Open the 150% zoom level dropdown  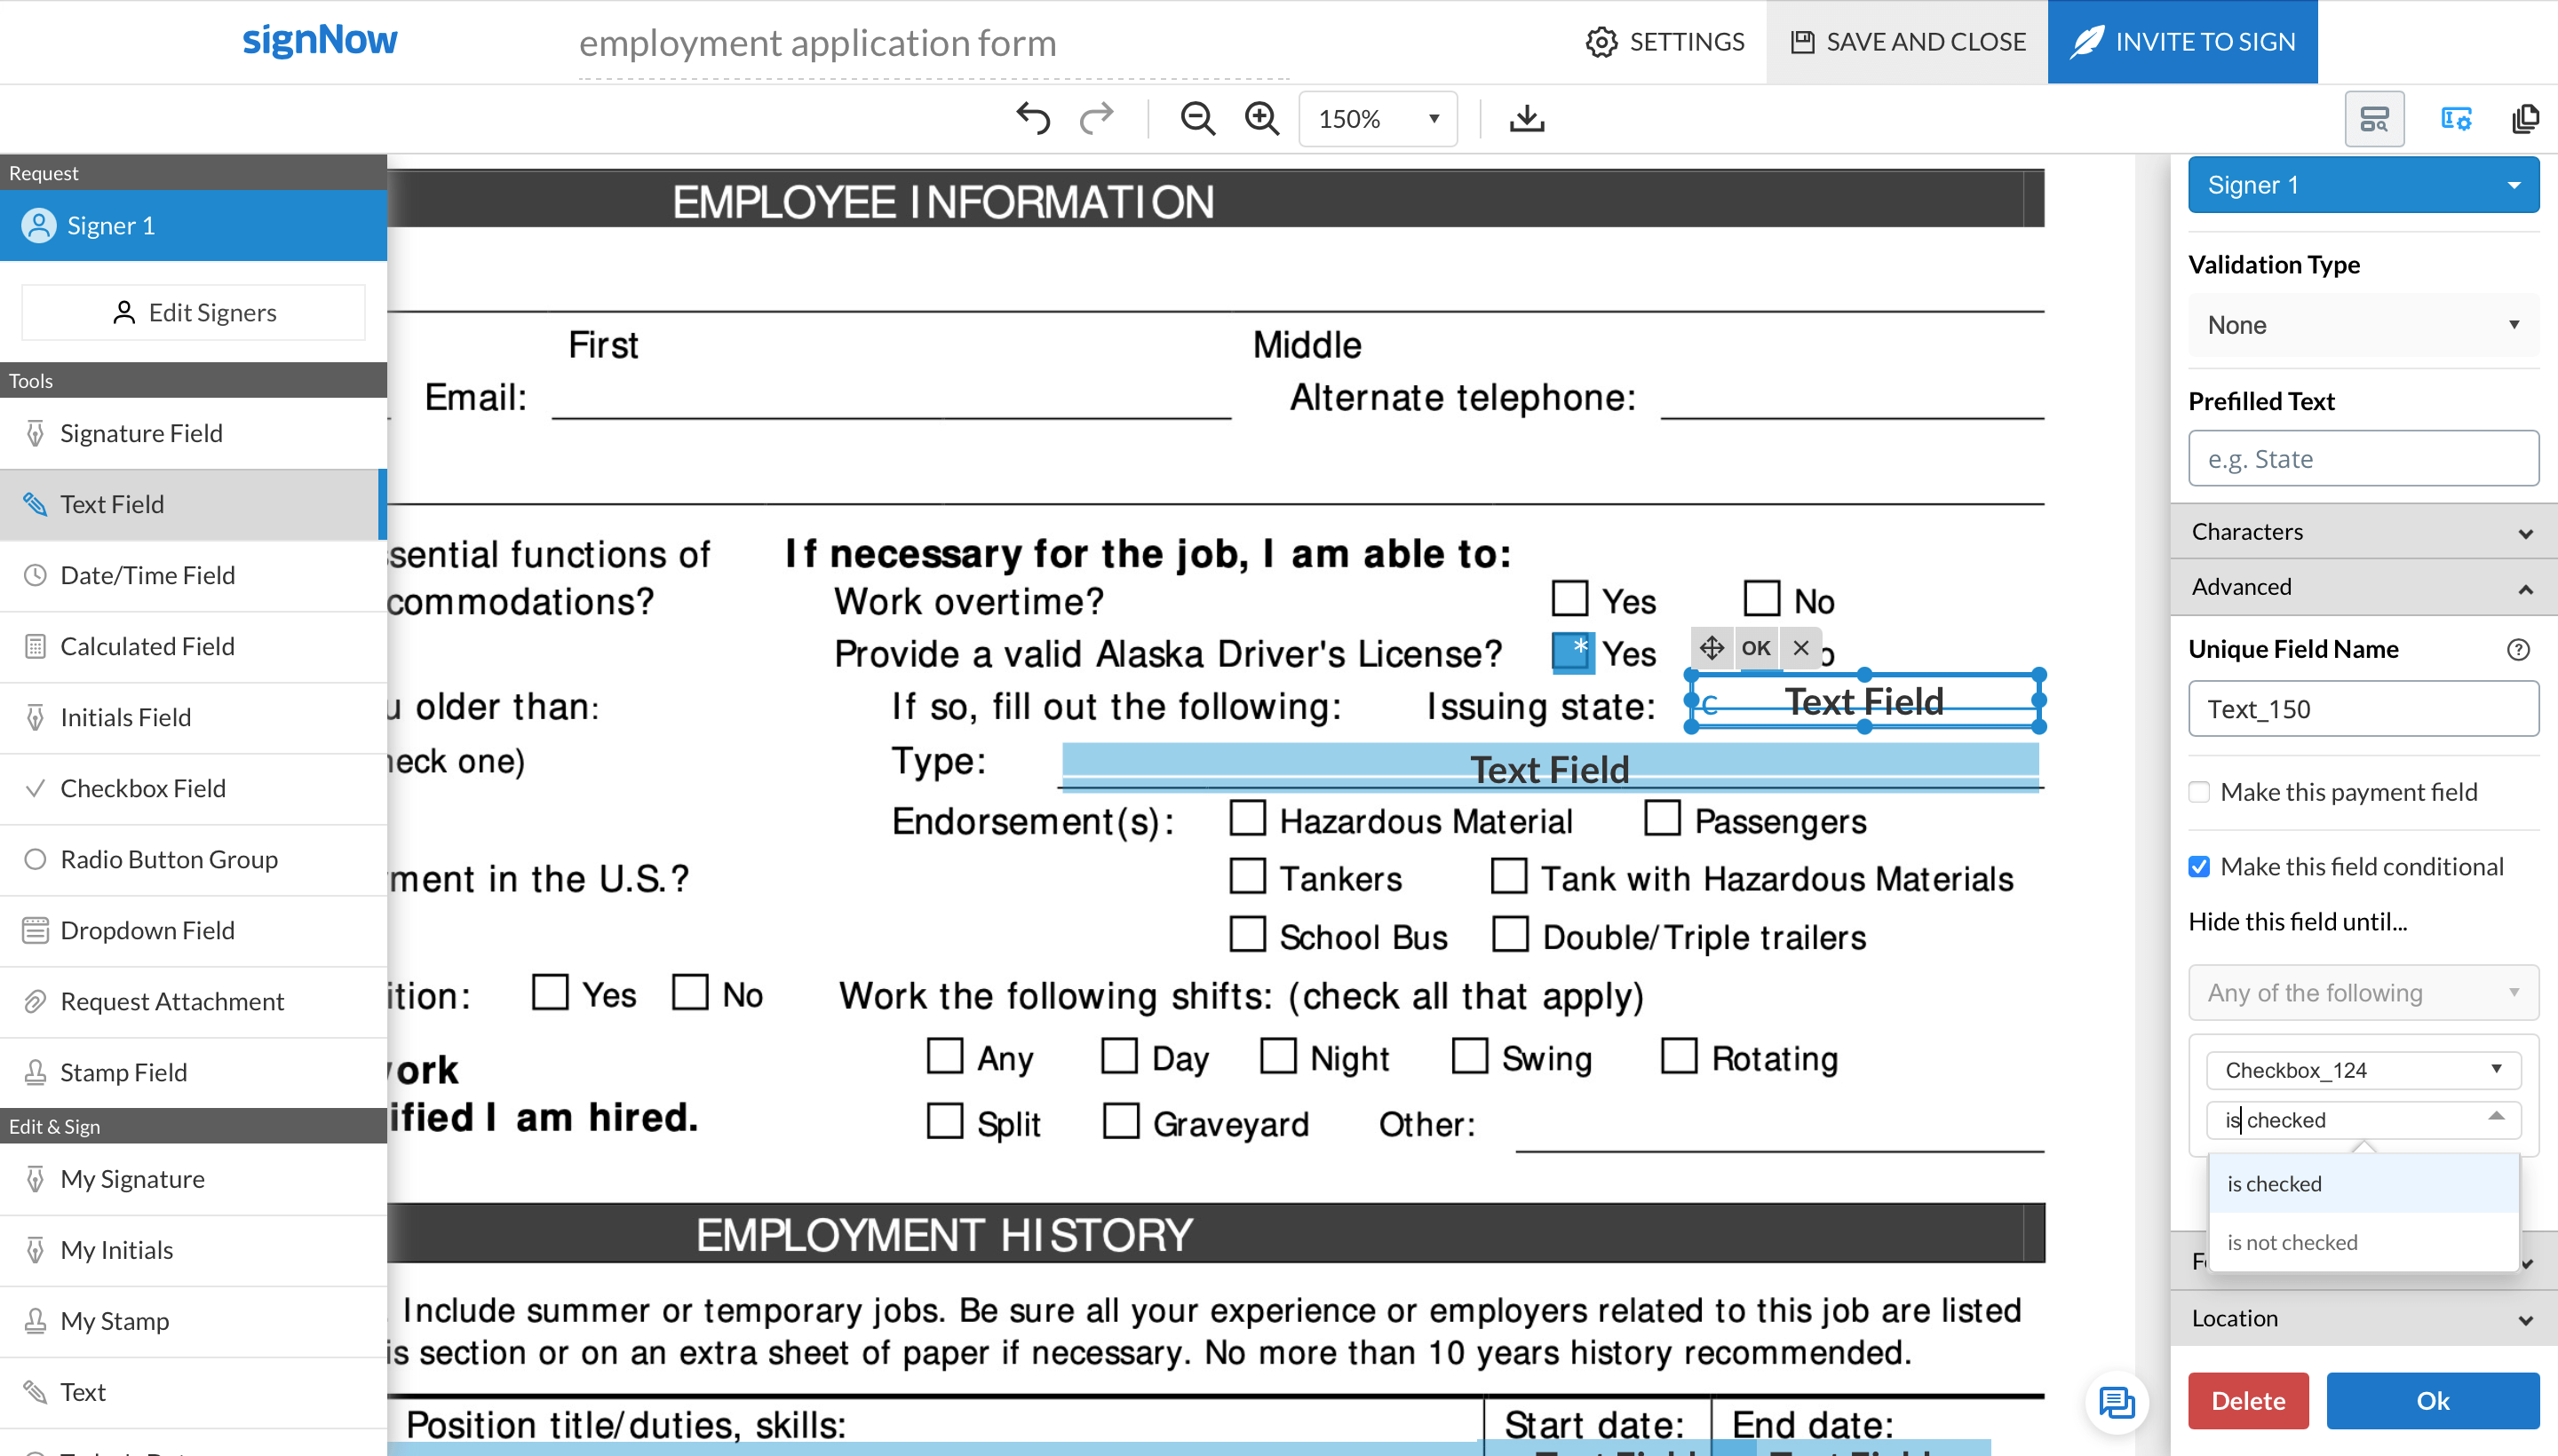pyautogui.click(x=1378, y=119)
